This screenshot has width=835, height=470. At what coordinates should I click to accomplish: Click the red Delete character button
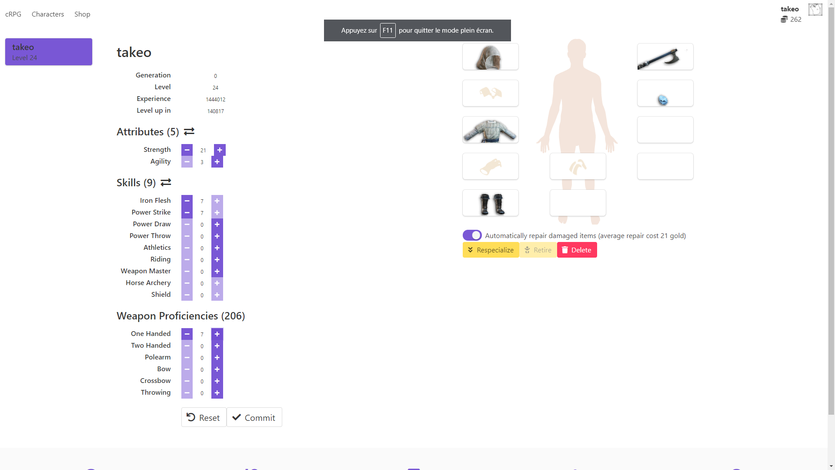577,250
